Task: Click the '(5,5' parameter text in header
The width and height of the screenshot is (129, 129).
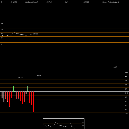Action: pos(66,2)
